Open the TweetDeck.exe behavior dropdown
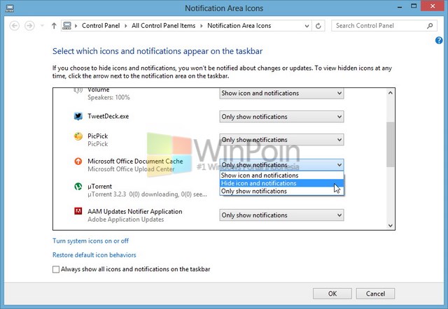 (281, 117)
